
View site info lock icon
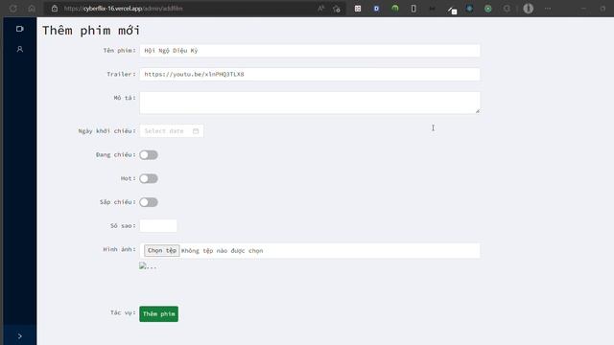point(55,9)
